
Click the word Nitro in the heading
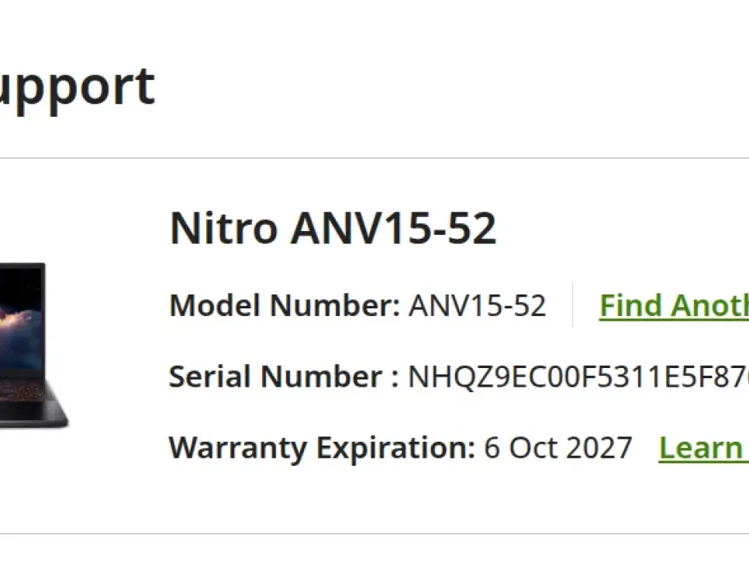pos(223,229)
